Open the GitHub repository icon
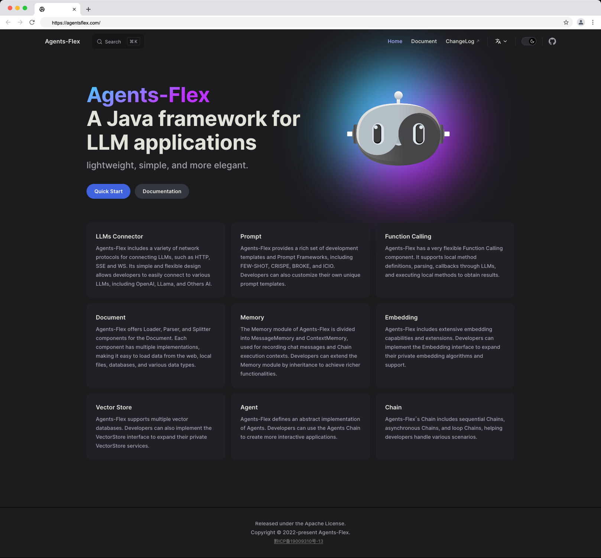This screenshot has width=601, height=558. click(552, 41)
